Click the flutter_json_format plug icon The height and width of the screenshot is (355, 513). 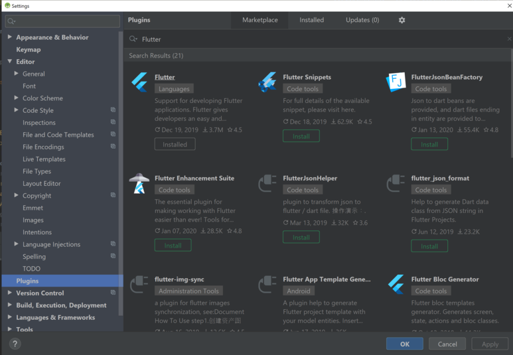(x=396, y=183)
